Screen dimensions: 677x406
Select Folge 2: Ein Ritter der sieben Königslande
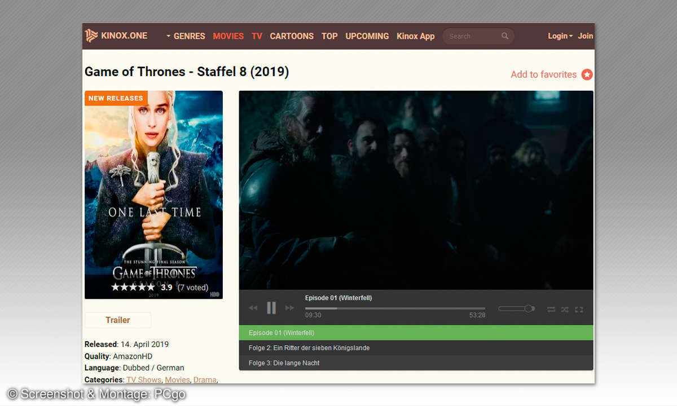(x=416, y=348)
